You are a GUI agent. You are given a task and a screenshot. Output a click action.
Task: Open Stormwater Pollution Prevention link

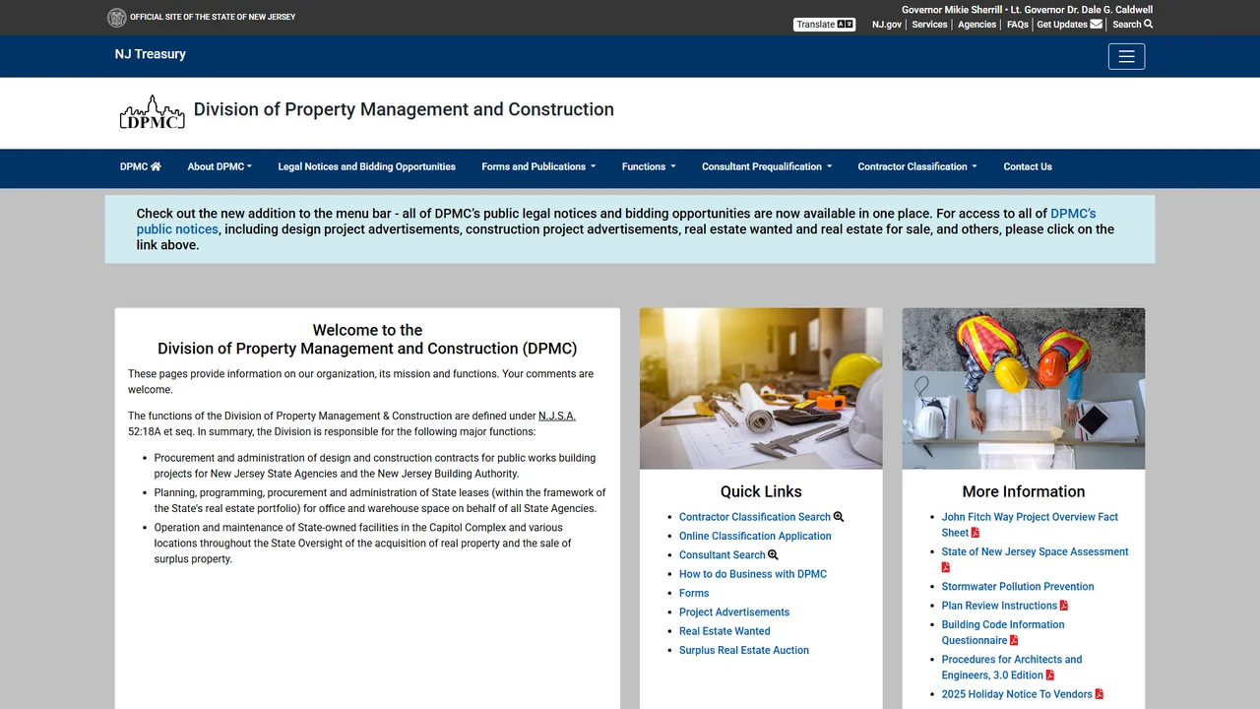[x=1018, y=587]
